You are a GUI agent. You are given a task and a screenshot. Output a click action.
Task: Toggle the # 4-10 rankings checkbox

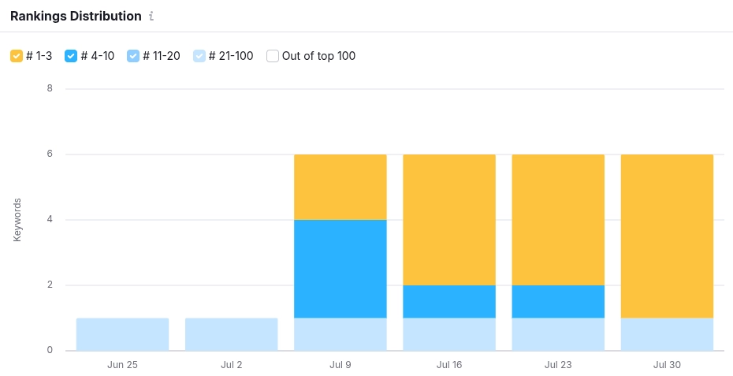pos(71,56)
